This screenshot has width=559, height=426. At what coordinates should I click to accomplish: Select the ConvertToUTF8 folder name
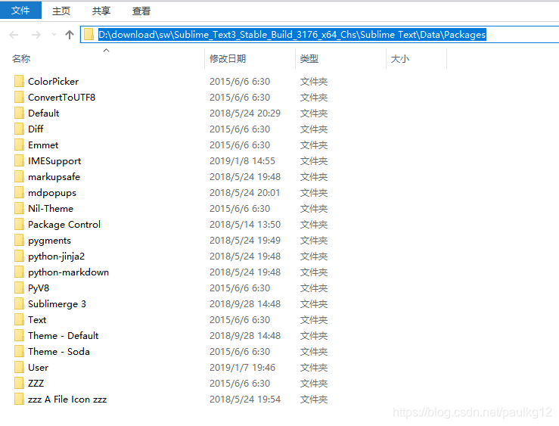(x=62, y=98)
